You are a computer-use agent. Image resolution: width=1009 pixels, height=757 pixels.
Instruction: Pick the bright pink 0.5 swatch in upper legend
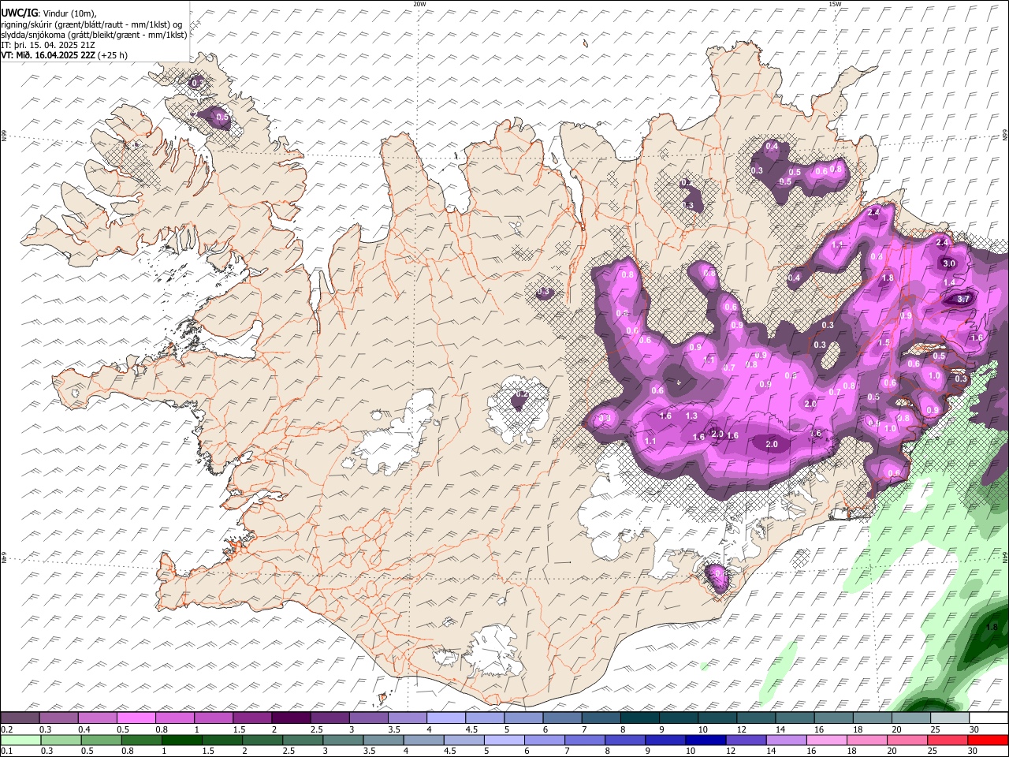pyautogui.click(x=136, y=718)
